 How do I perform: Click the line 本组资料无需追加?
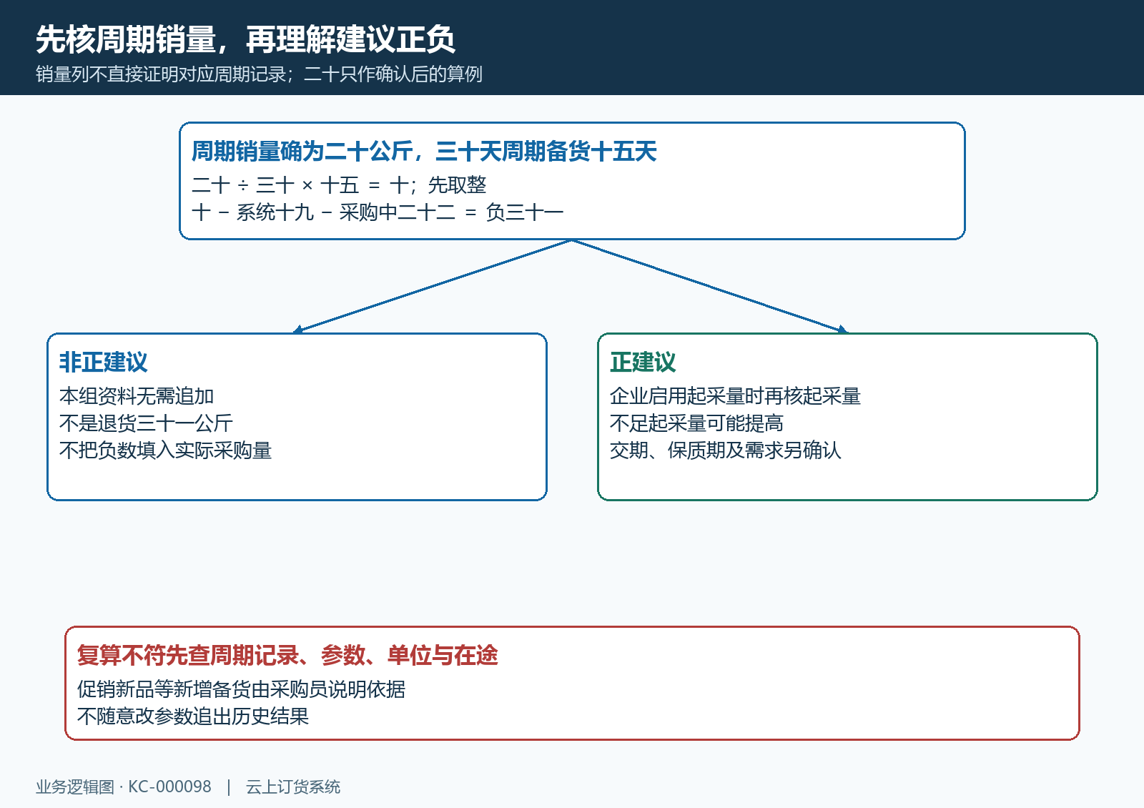click(x=137, y=396)
